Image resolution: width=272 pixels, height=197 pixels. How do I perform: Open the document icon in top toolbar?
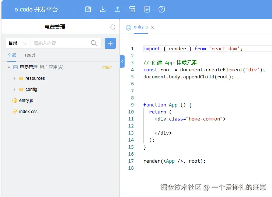pos(147,9)
